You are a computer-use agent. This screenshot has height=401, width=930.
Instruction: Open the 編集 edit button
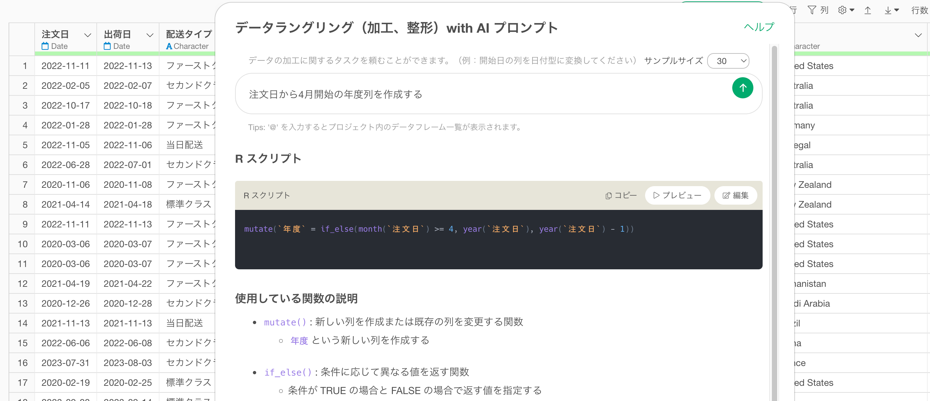(735, 195)
